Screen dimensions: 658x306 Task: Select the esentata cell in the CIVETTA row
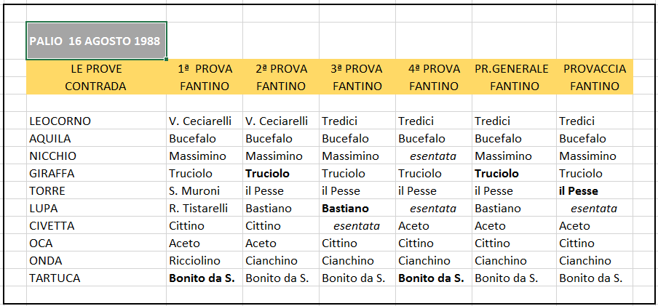357,226
